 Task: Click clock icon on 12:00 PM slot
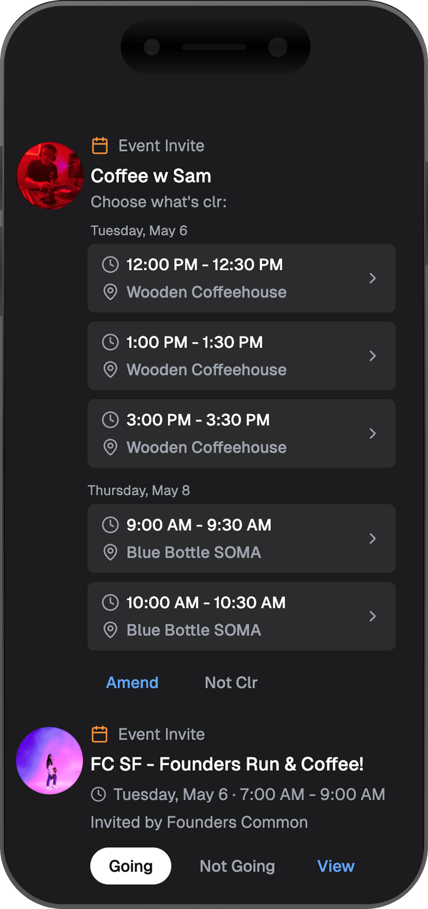(110, 265)
